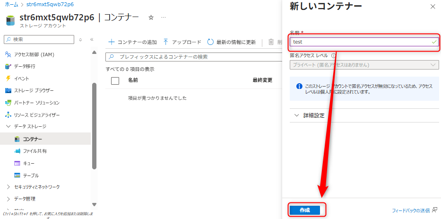The width and height of the screenshot is (441, 219).
Task: Click 最新の情報に更新 in the toolbar
Action: tap(232, 42)
